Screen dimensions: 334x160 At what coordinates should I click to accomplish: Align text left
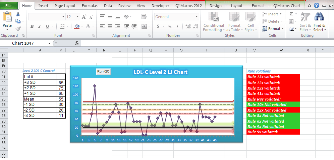(x=103, y=26)
